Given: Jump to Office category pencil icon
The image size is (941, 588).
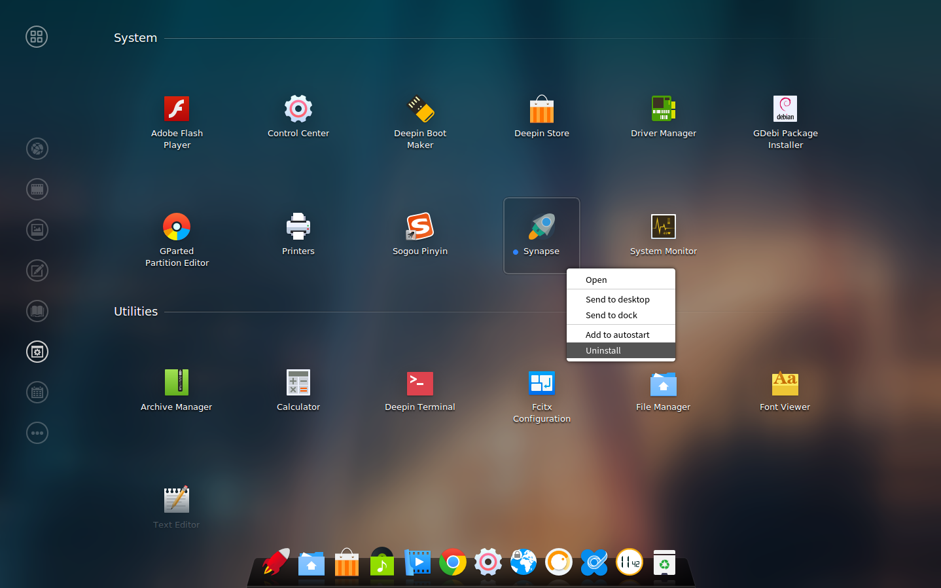Looking at the screenshot, I should [x=37, y=270].
